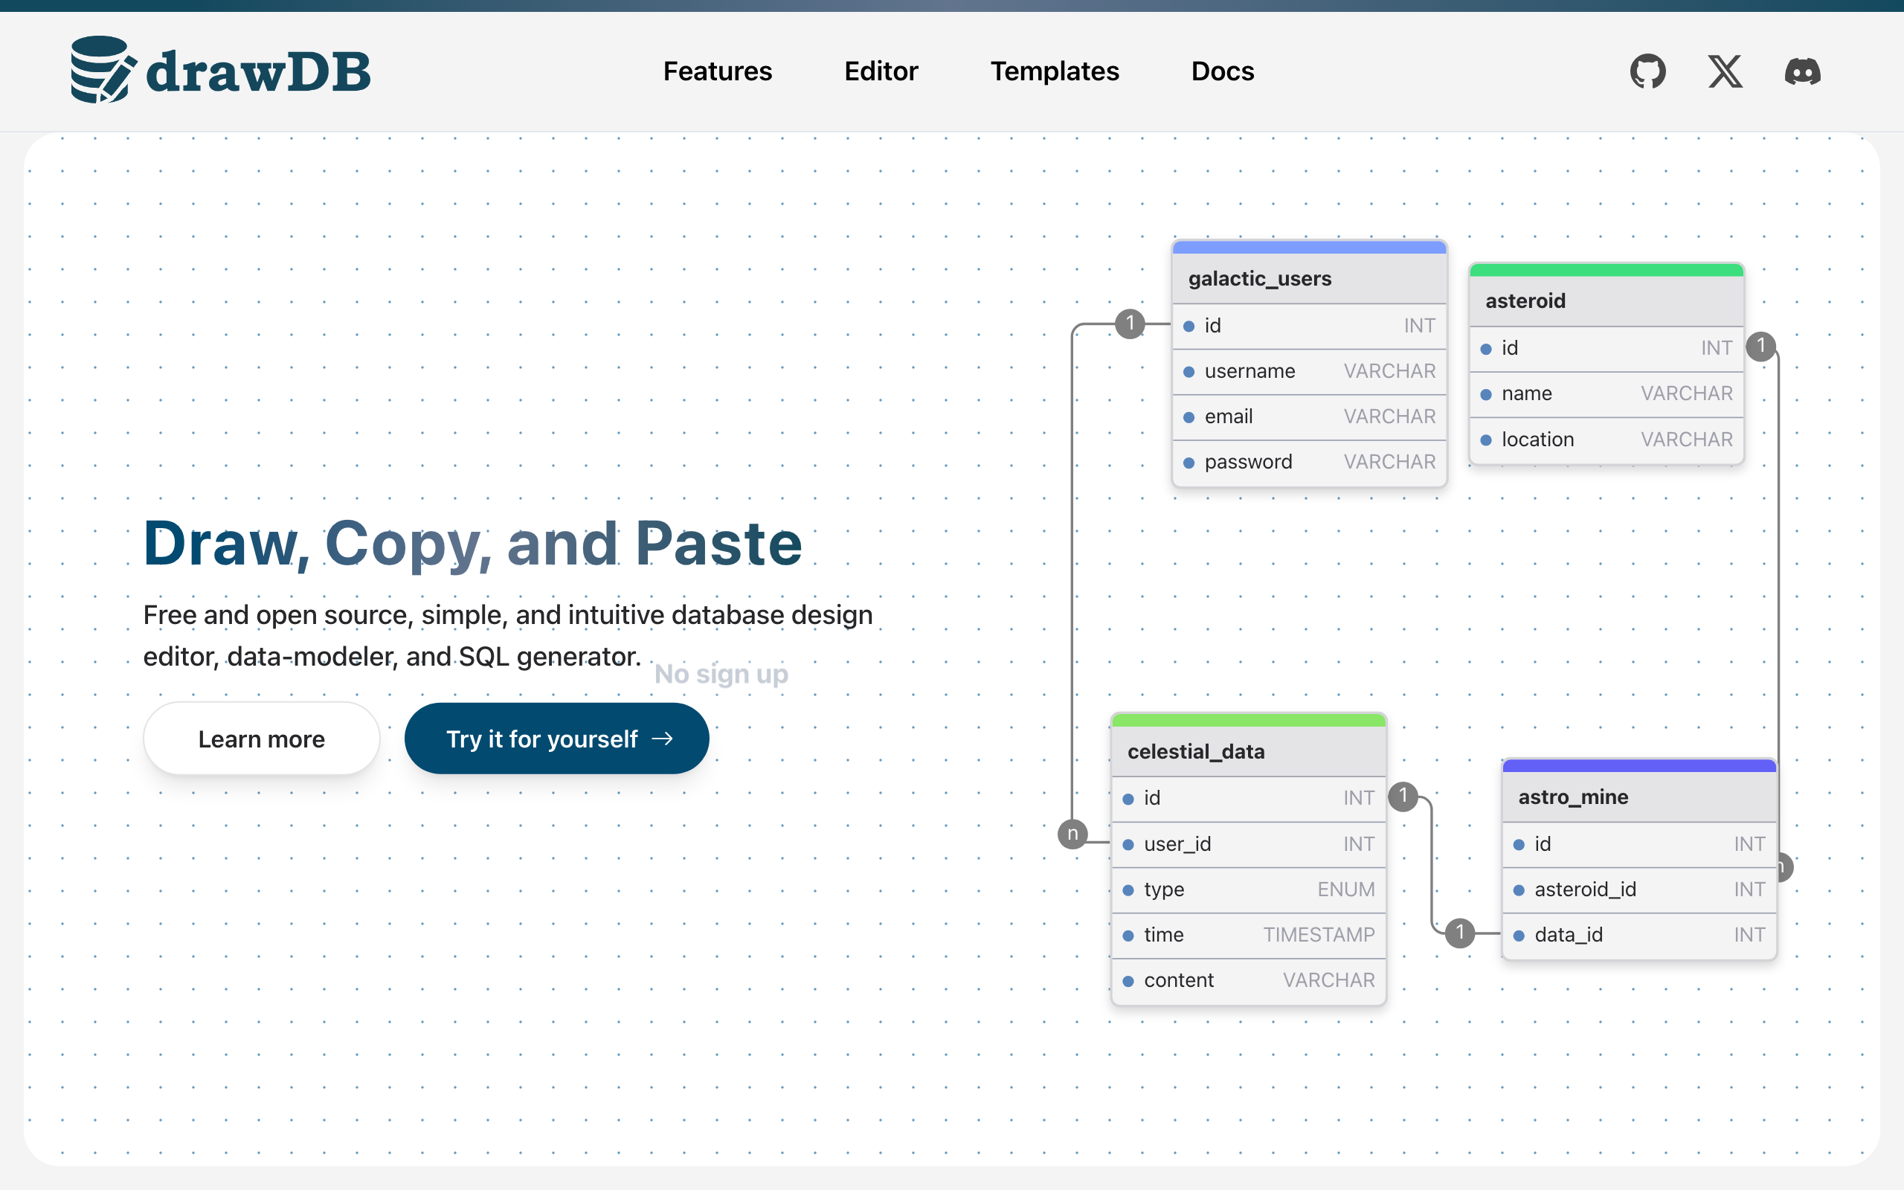Select the asteroid table header
Screen dimensions: 1904x1190
pyautogui.click(x=1606, y=301)
